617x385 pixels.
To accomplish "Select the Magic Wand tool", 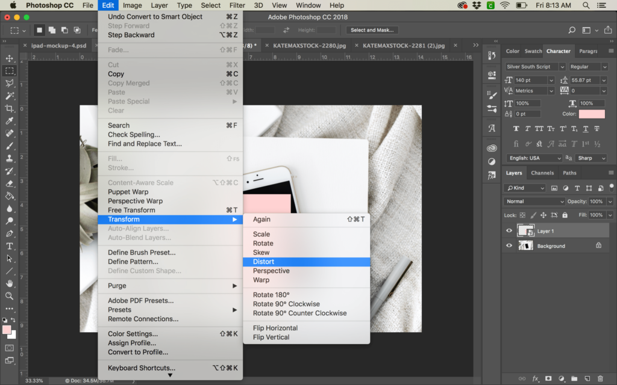I will click(x=10, y=96).
